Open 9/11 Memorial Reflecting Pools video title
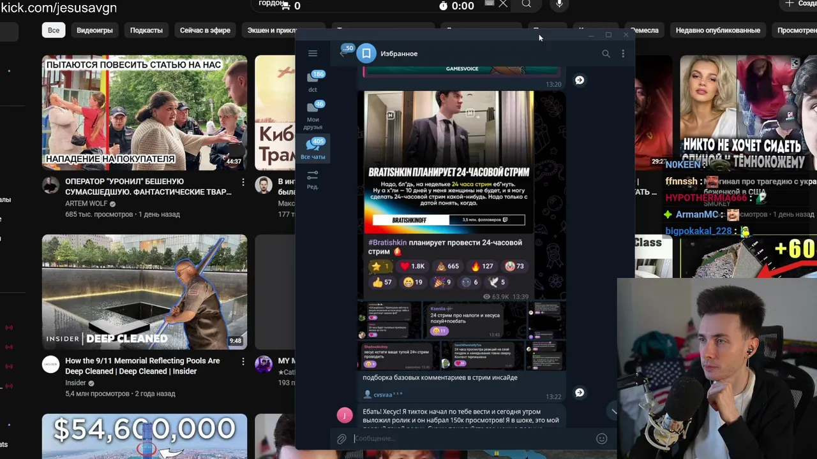The width and height of the screenshot is (817, 459). point(142,366)
